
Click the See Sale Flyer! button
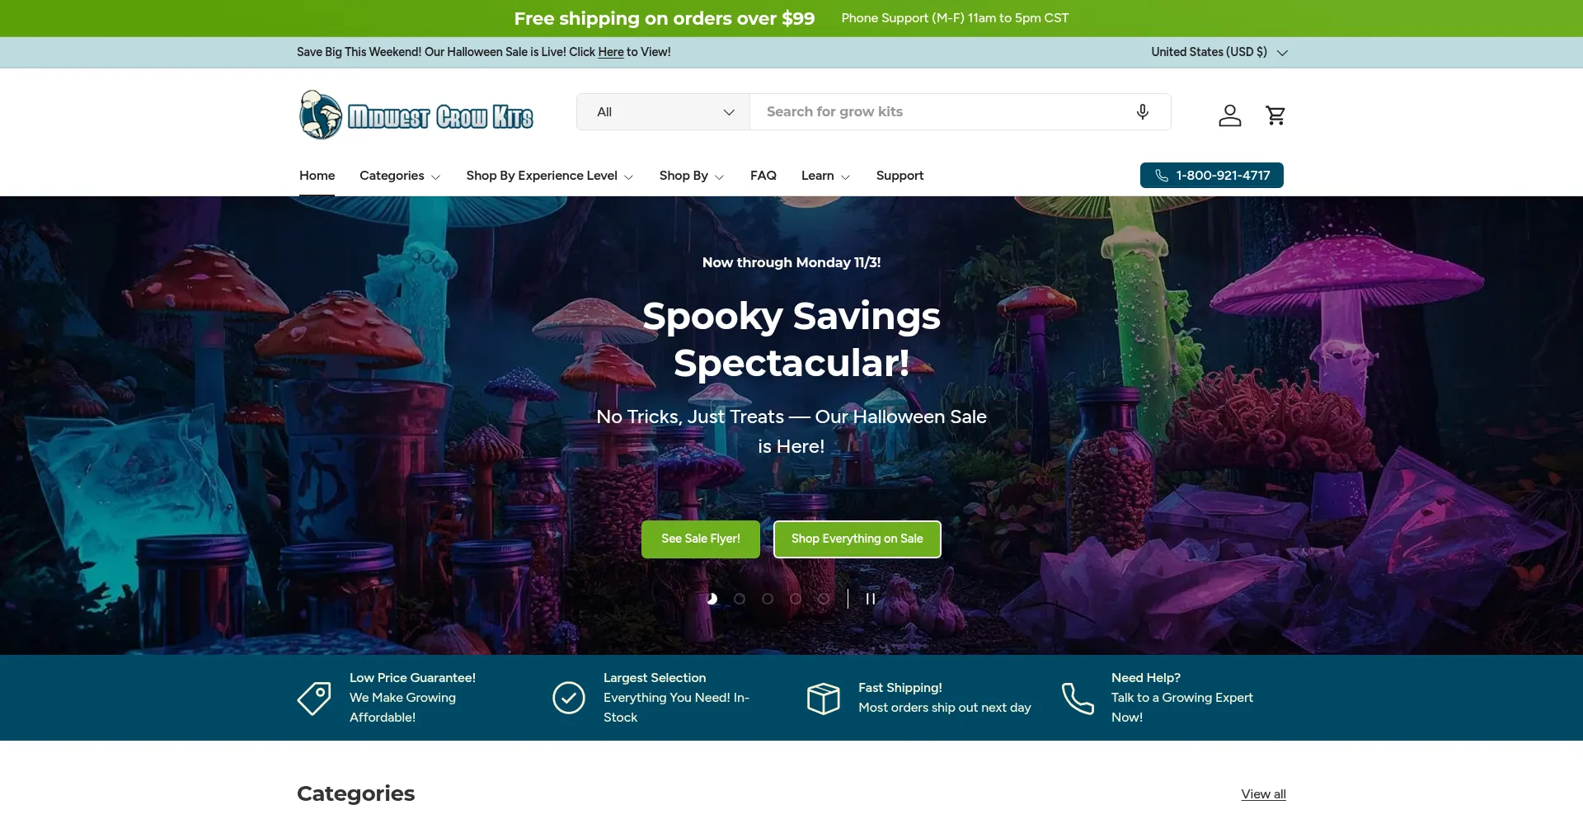[x=701, y=539]
